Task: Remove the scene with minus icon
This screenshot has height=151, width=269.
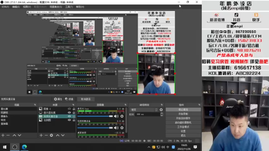Action: (x=8, y=135)
